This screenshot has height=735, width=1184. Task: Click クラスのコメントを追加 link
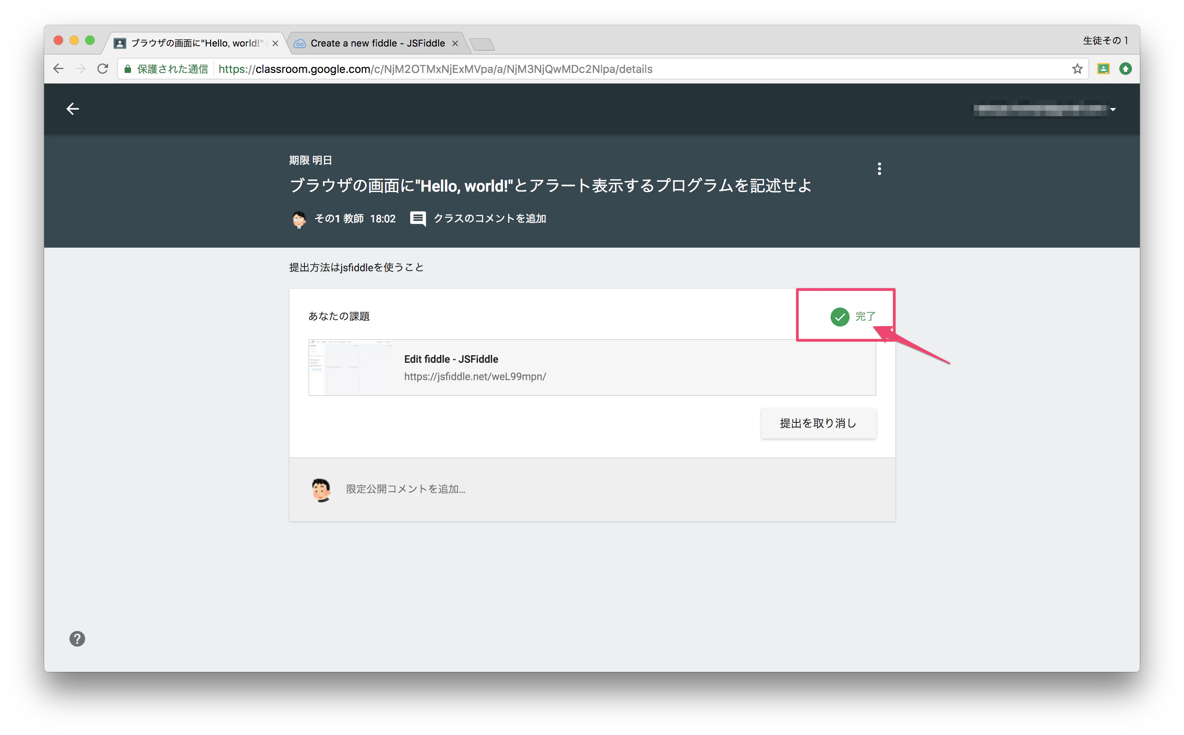tap(489, 218)
